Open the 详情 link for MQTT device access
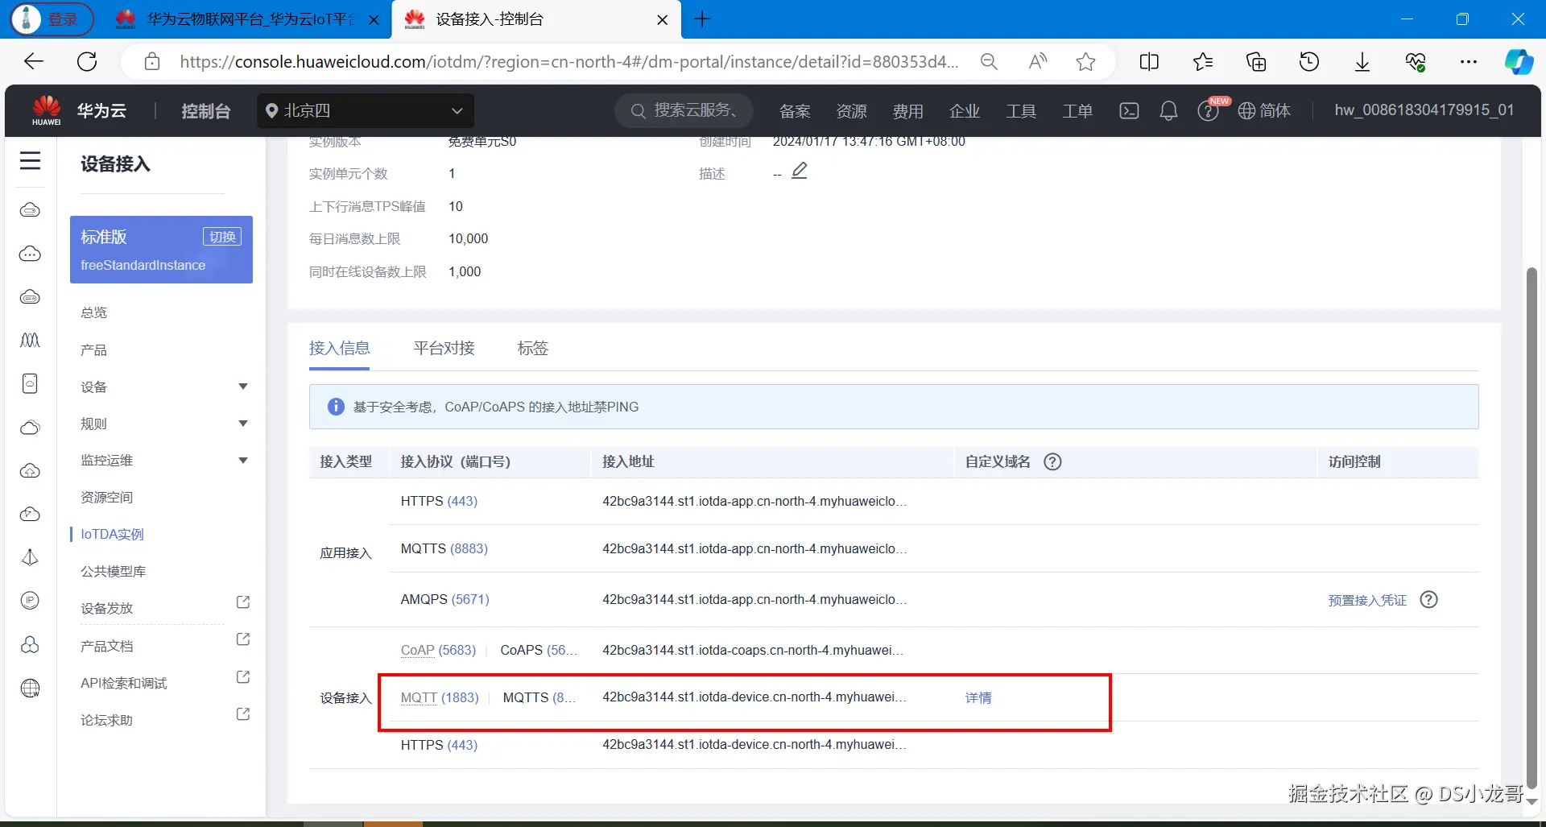The height and width of the screenshot is (827, 1546). 978,697
